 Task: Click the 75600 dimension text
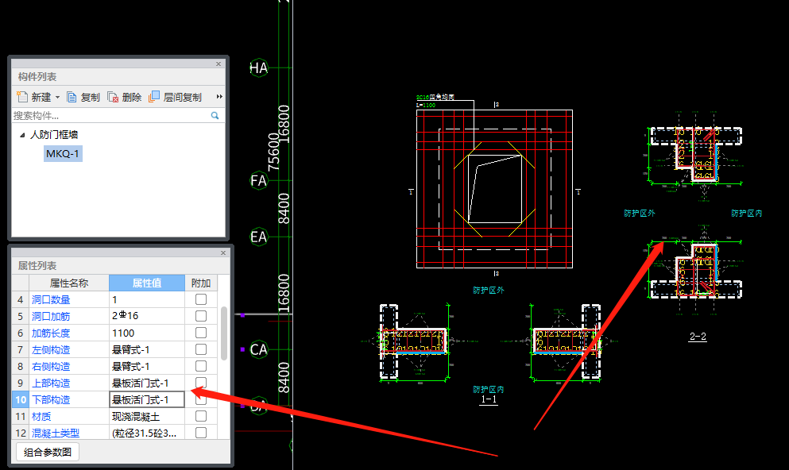coord(273,152)
